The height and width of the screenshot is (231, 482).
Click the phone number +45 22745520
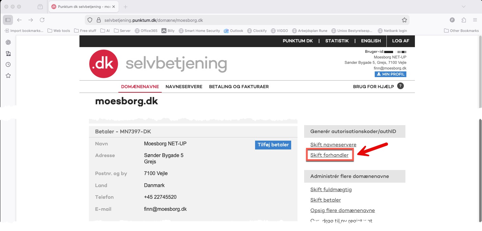[160, 197]
